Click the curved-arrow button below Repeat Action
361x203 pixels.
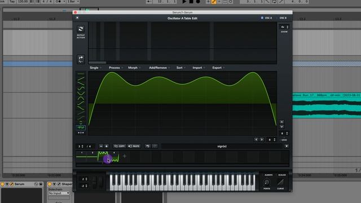click(x=81, y=59)
